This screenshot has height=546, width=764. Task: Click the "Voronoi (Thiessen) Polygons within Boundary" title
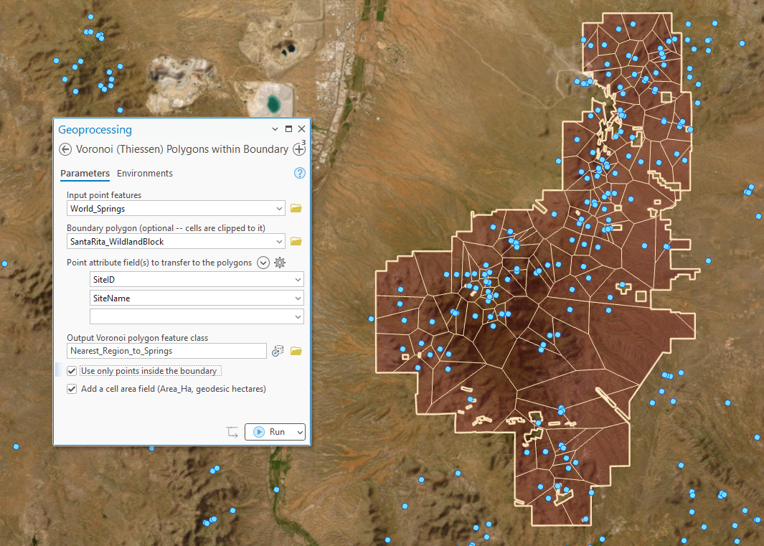182,149
